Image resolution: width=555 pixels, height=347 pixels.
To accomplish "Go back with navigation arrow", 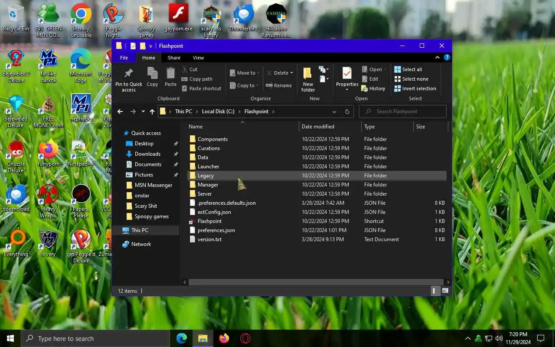I will tap(120, 111).
